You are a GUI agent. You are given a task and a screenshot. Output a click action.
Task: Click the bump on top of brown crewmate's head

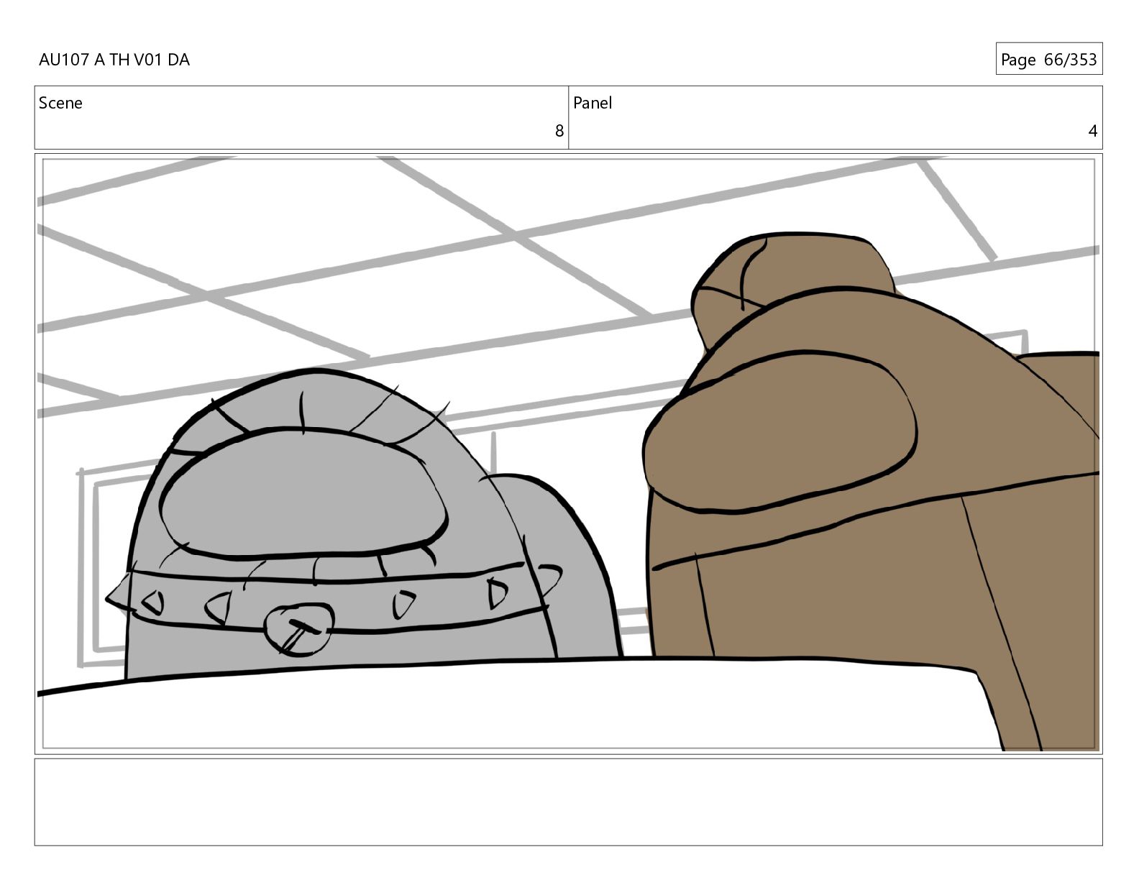pos(791,273)
